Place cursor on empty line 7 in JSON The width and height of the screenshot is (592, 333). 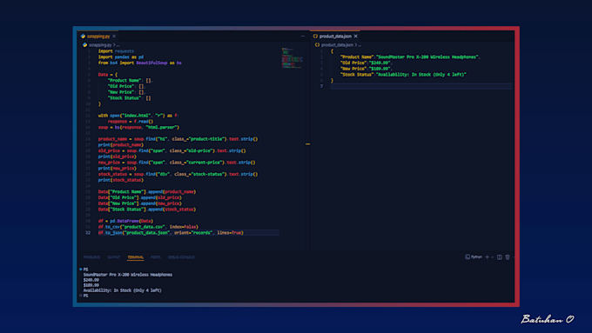tap(421, 86)
